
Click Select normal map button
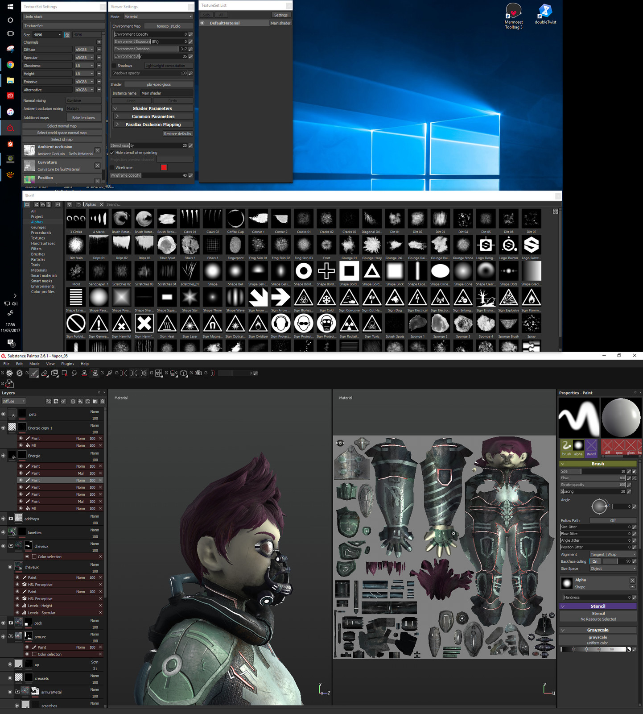click(x=62, y=126)
